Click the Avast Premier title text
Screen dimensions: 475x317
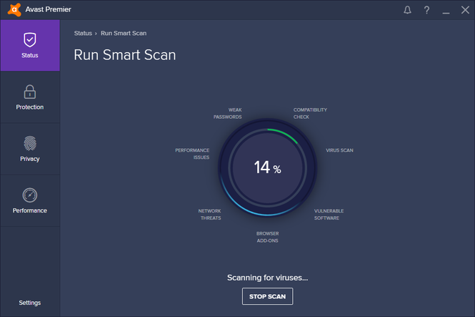tap(48, 9)
